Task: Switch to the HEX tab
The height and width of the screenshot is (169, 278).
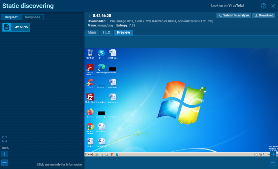Action: tap(106, 32)
